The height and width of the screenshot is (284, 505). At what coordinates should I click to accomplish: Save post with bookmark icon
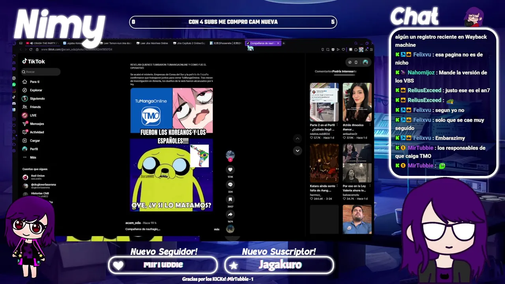click(230, 200)
